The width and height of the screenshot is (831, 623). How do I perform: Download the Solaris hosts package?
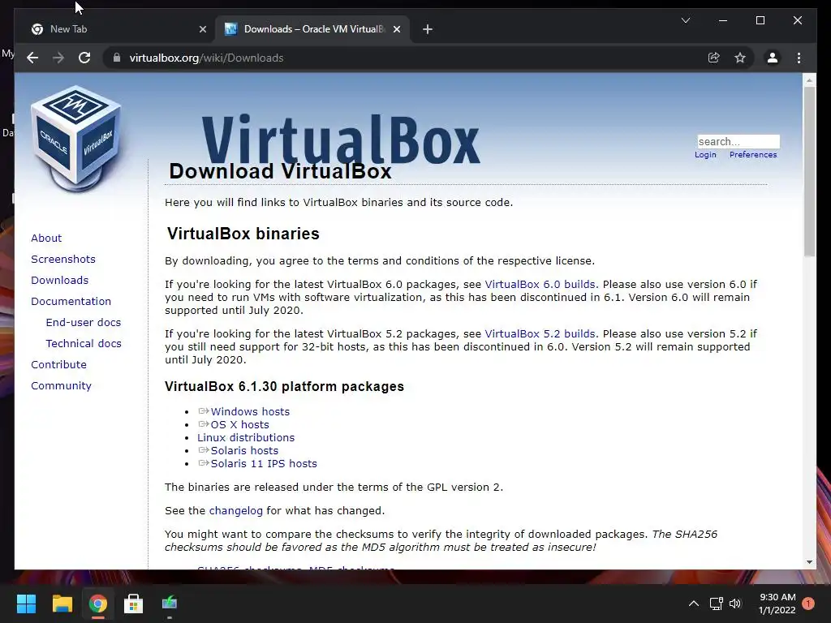pos(244,451)
